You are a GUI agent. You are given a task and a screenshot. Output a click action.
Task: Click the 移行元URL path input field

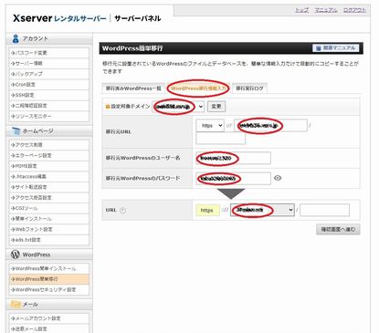(x=221, y=139)
